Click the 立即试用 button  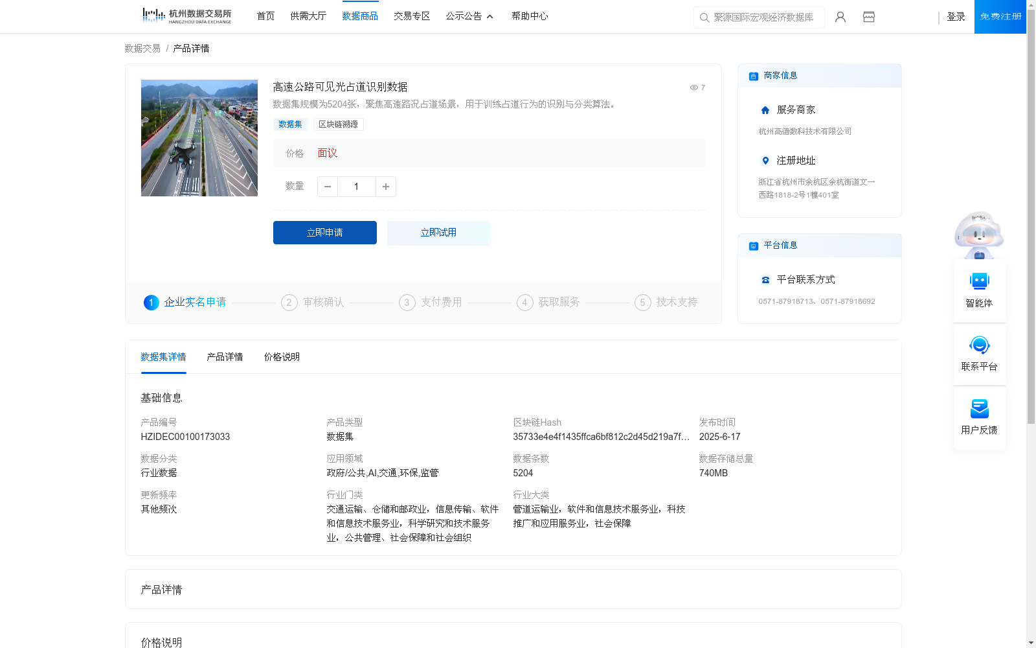coord(439,233)
